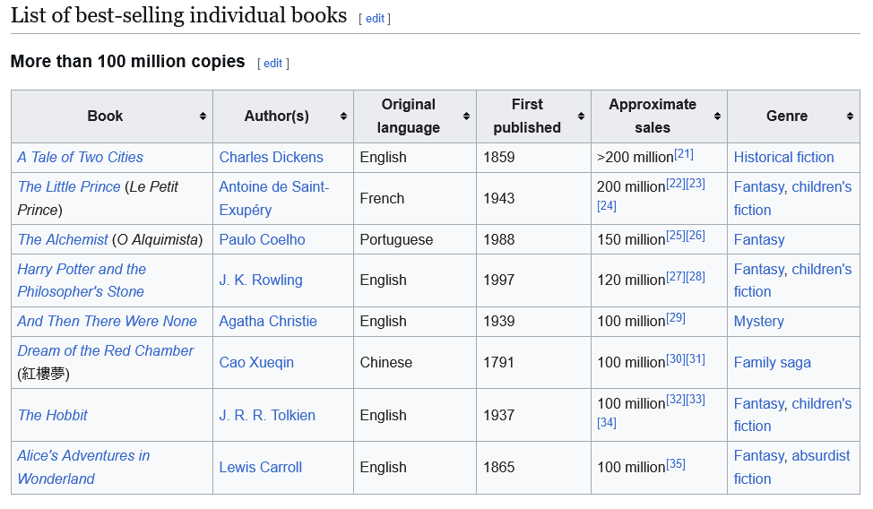Open the Historical fiction genre link
This screenshot has width=873, height=509.
pyautogui.click(x=783, y=157)
